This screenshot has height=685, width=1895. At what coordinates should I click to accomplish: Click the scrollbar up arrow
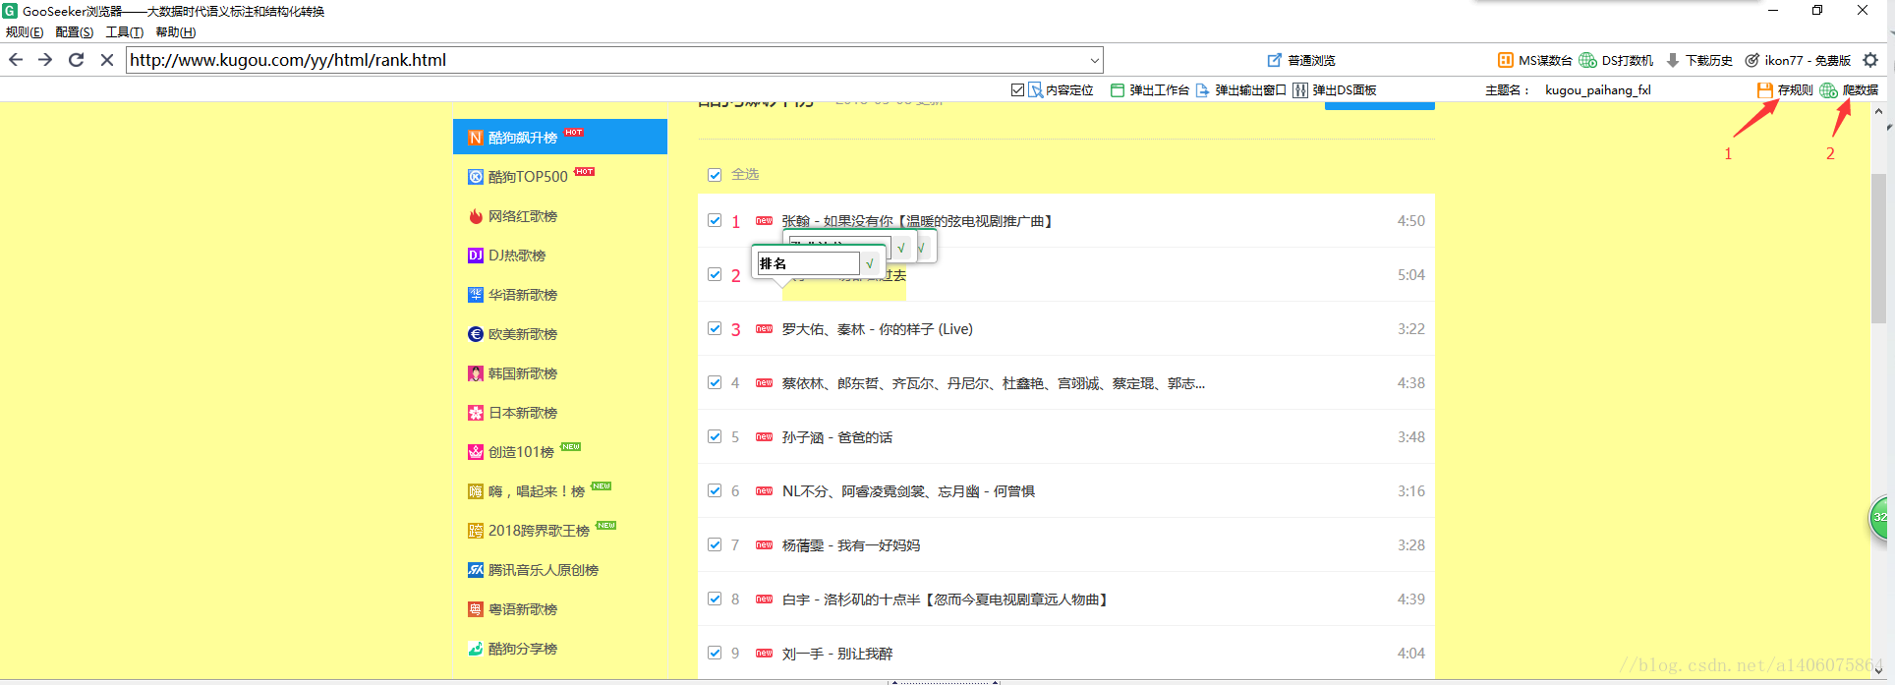coord(1878,111)
